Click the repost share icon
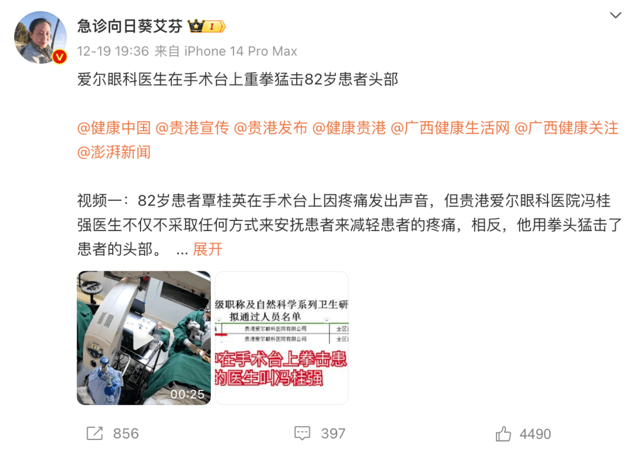The image size is (640, 449). pyautogui.click(x=95, y=433)
